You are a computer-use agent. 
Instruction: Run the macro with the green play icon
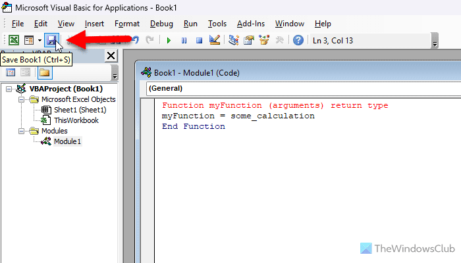pyautogui.click(x=169, y=40)
